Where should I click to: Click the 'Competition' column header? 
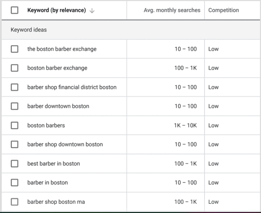[223, 10]
